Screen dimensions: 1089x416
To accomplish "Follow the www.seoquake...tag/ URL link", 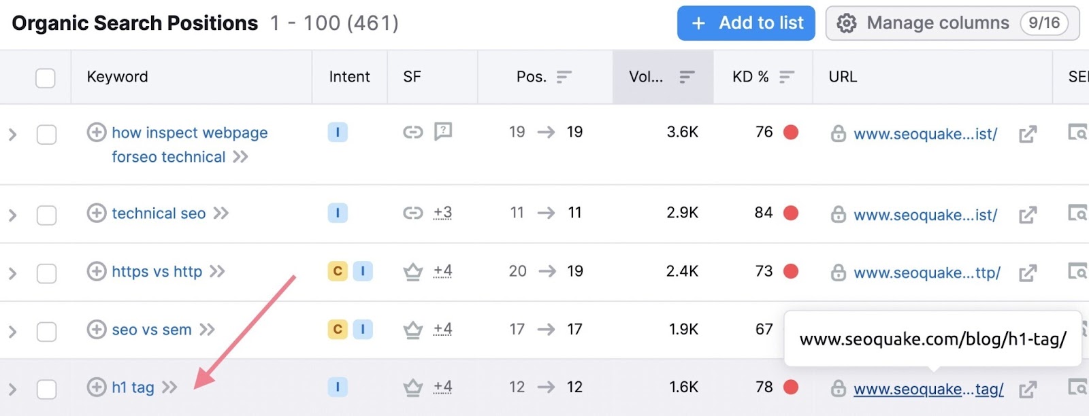I will (x=928, y=389).
